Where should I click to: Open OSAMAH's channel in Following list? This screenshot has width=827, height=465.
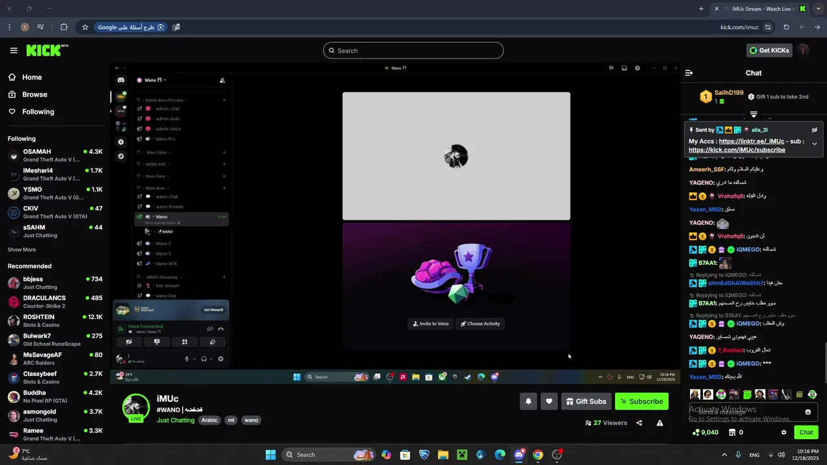tap(55, 156)
